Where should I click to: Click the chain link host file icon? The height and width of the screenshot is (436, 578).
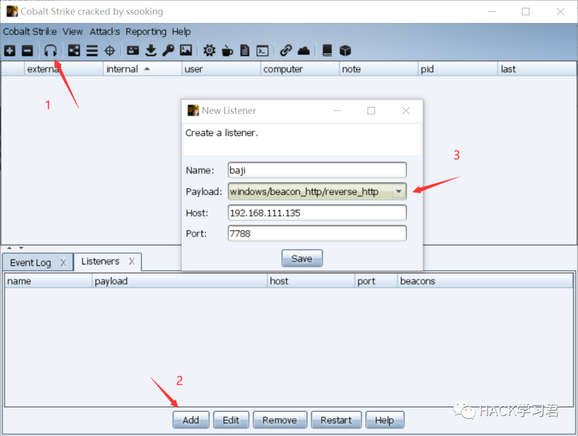(286, 50)
